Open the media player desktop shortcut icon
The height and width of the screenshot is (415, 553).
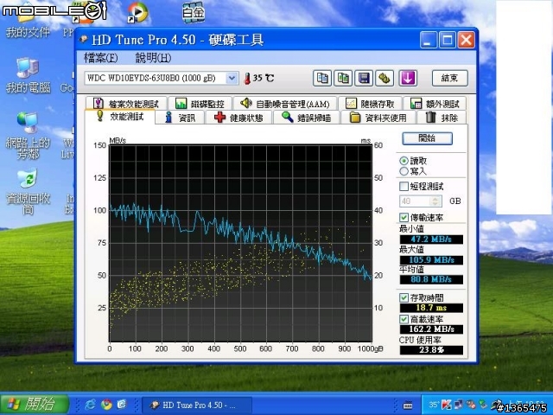tap(138, 12)
